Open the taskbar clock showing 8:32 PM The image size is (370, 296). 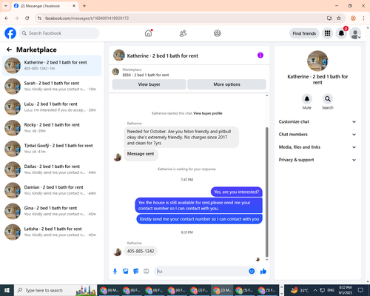[345, 290]
